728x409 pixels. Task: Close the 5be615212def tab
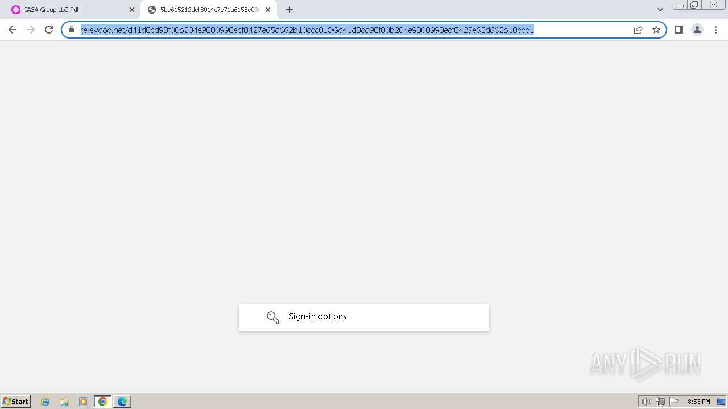pos(268,10)
